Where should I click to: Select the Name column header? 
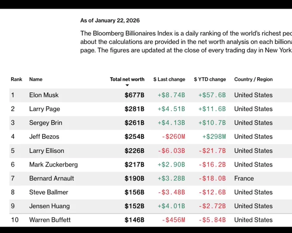[36, 79]
